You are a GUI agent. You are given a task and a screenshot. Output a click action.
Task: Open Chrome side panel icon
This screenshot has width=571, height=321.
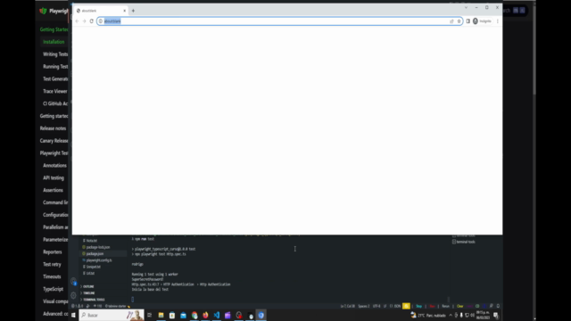[468, 21]
